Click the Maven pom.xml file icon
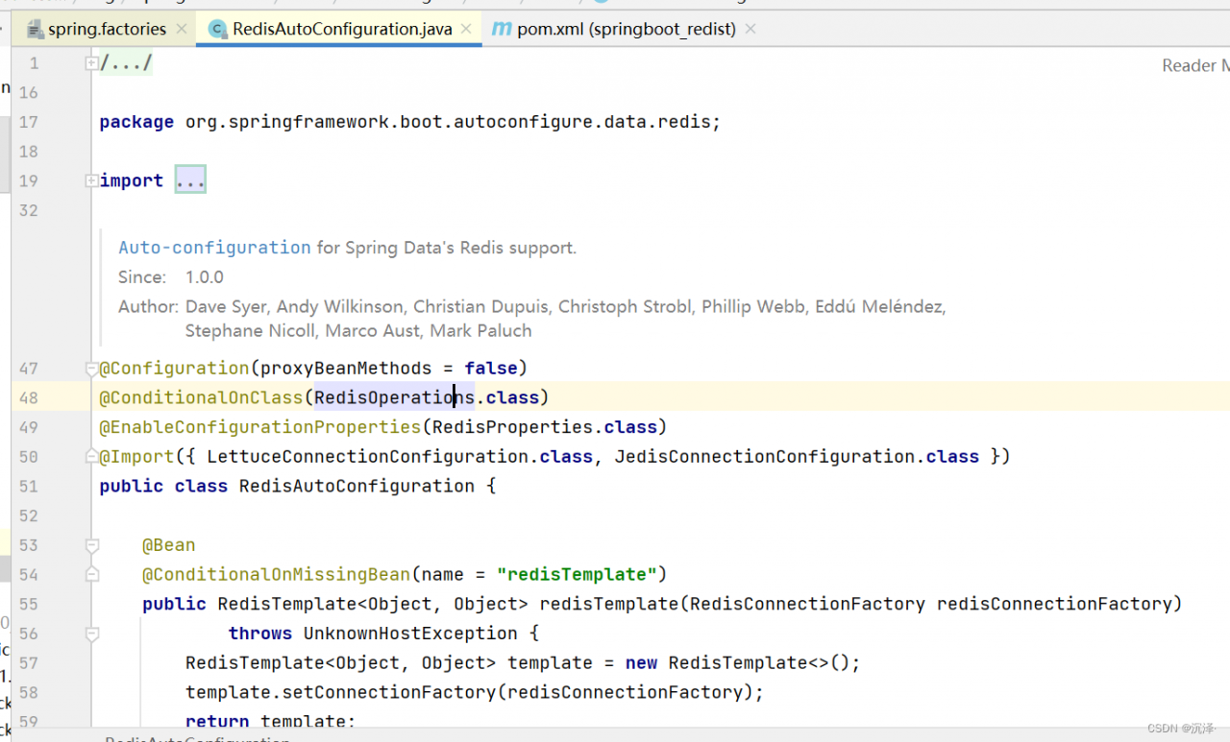 click(x=501, y=29)
